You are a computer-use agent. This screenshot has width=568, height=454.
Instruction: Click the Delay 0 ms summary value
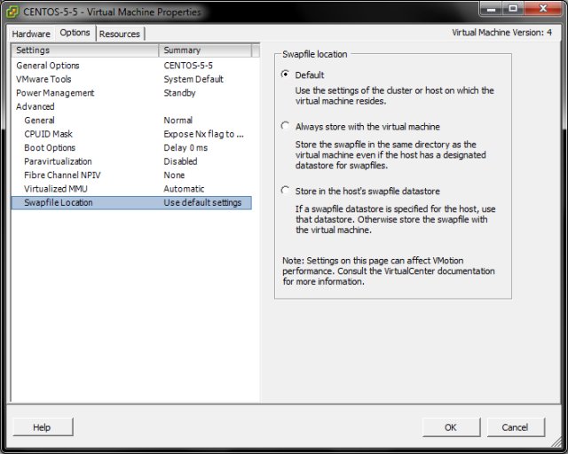point(185,148)
